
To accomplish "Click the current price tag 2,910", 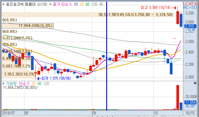I will coord(190,26).
